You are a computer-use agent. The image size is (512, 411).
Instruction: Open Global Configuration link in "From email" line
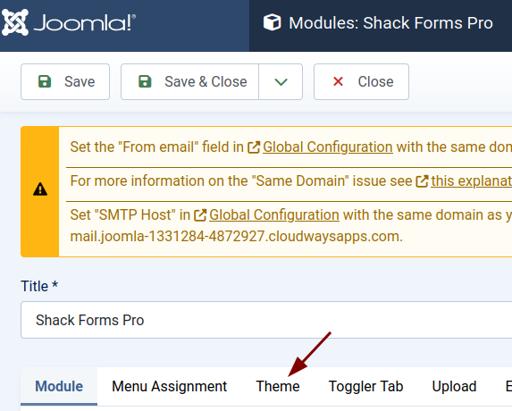pyautogui.click(x=328, y=147)
